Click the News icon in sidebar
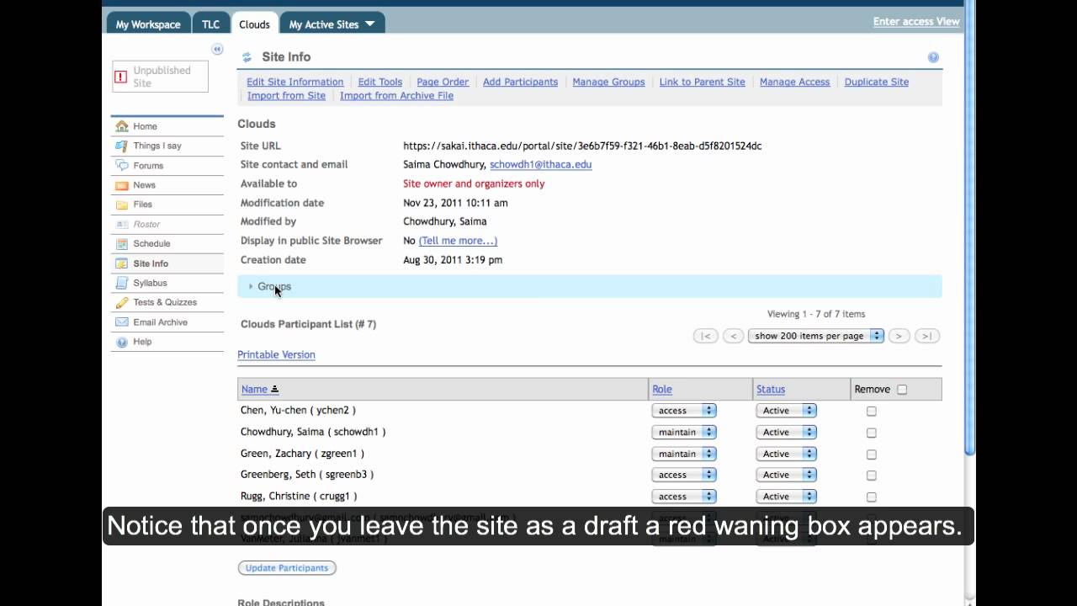 (x=122, y=185)
